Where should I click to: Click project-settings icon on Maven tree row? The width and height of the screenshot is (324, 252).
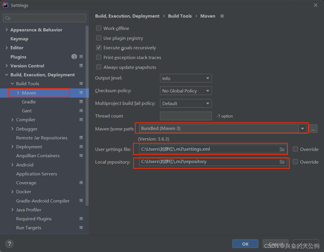[x=81, y=93]
